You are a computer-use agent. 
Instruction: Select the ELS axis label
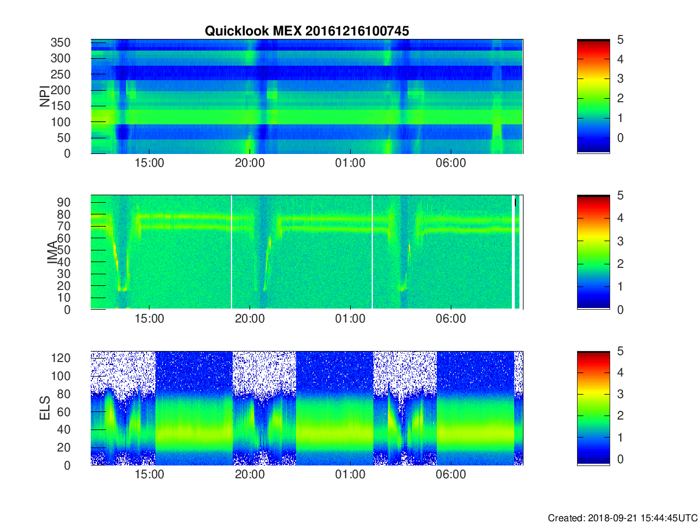coord(44,408)
